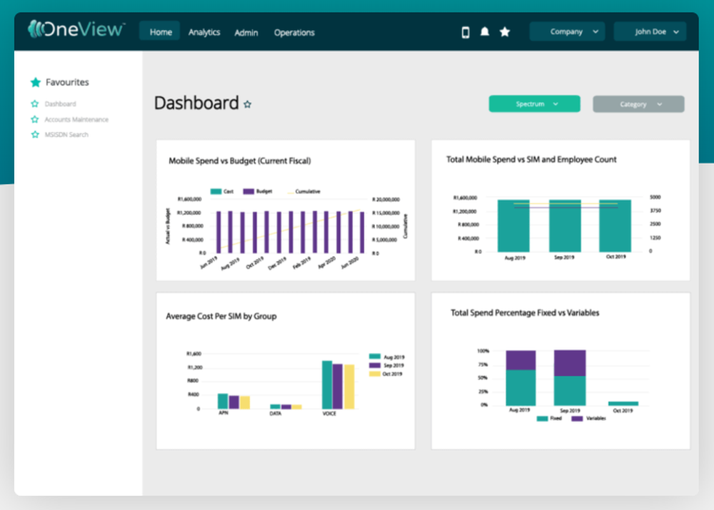Image resolution: width=714 pixels, height=510 pixels.
Task: Open the Spectrum dropdown
Action: point(535,103)
